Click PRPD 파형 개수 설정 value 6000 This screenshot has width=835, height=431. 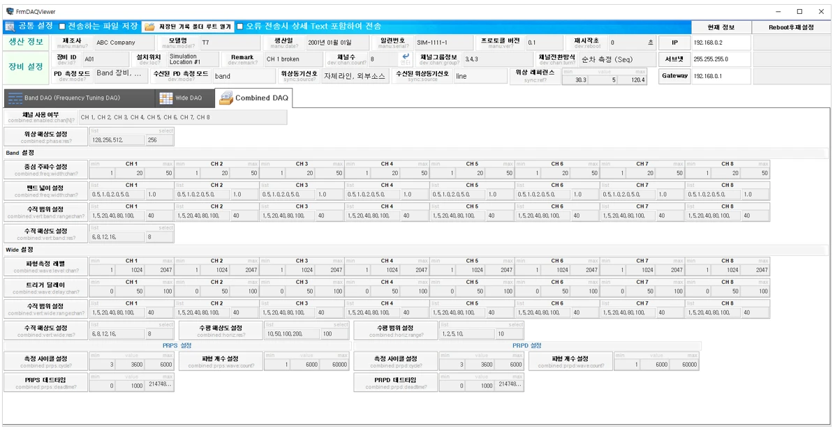(656, 365)
